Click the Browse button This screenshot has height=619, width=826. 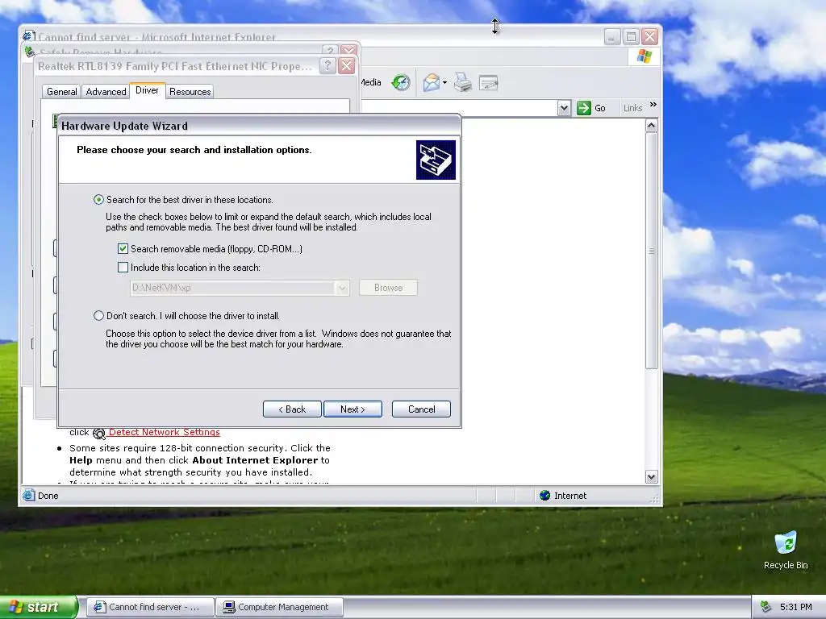click(x=388, y=288)
